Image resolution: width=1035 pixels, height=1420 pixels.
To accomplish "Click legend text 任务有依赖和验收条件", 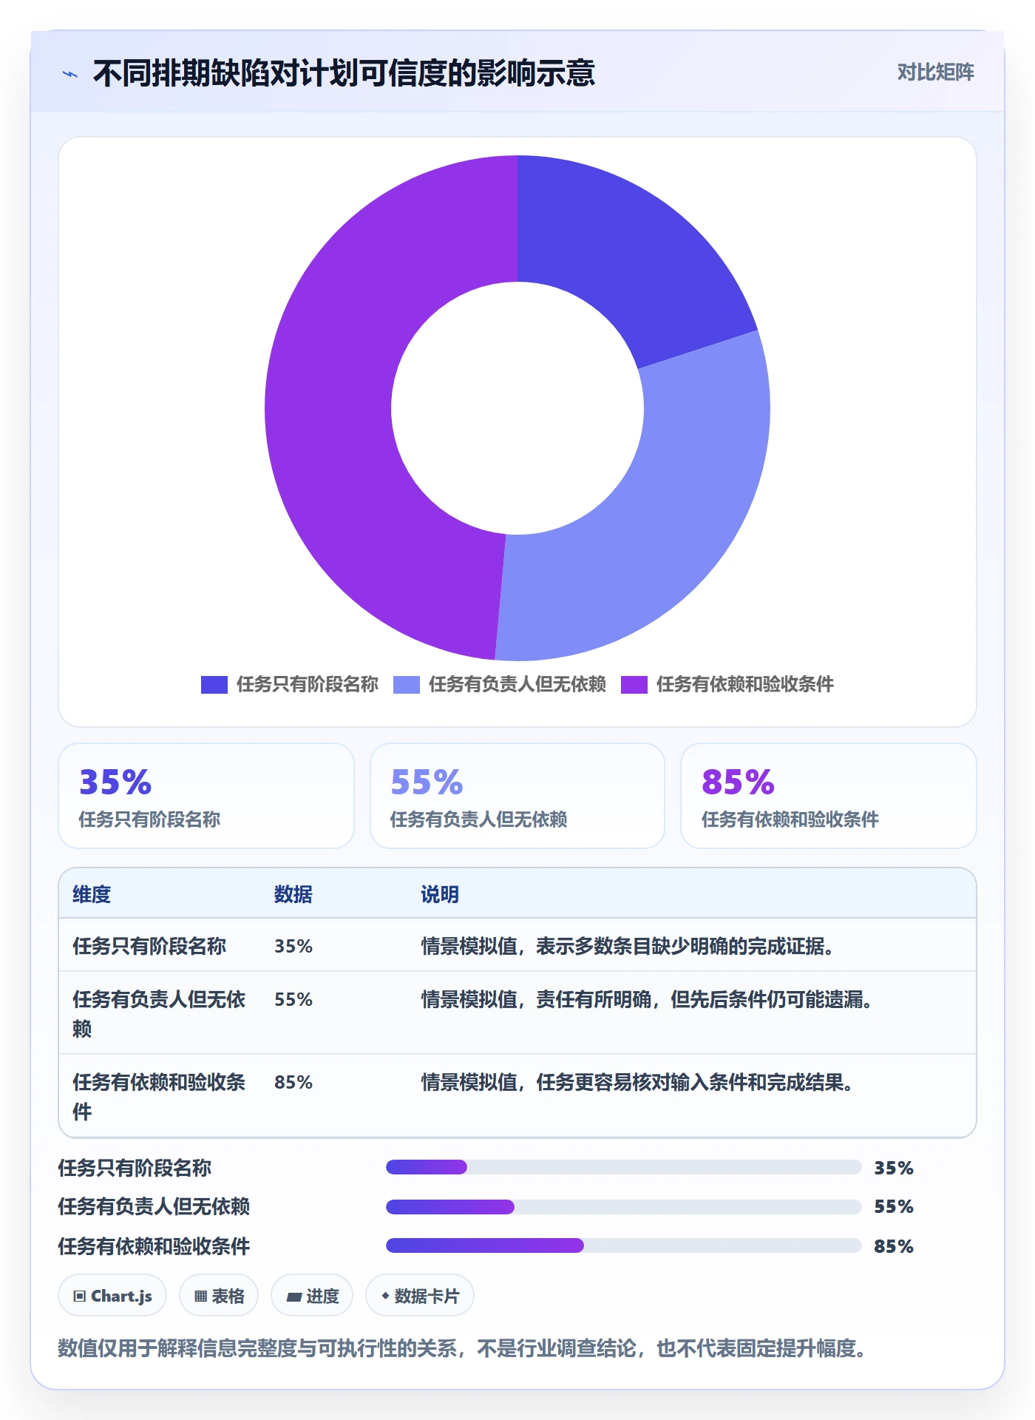I will coord(745,685).
